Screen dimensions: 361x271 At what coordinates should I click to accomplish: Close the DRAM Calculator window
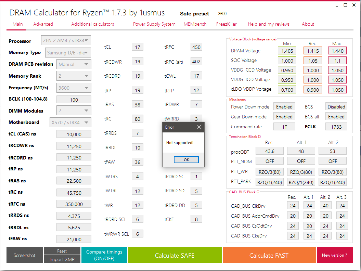click(x=354, y=5)
